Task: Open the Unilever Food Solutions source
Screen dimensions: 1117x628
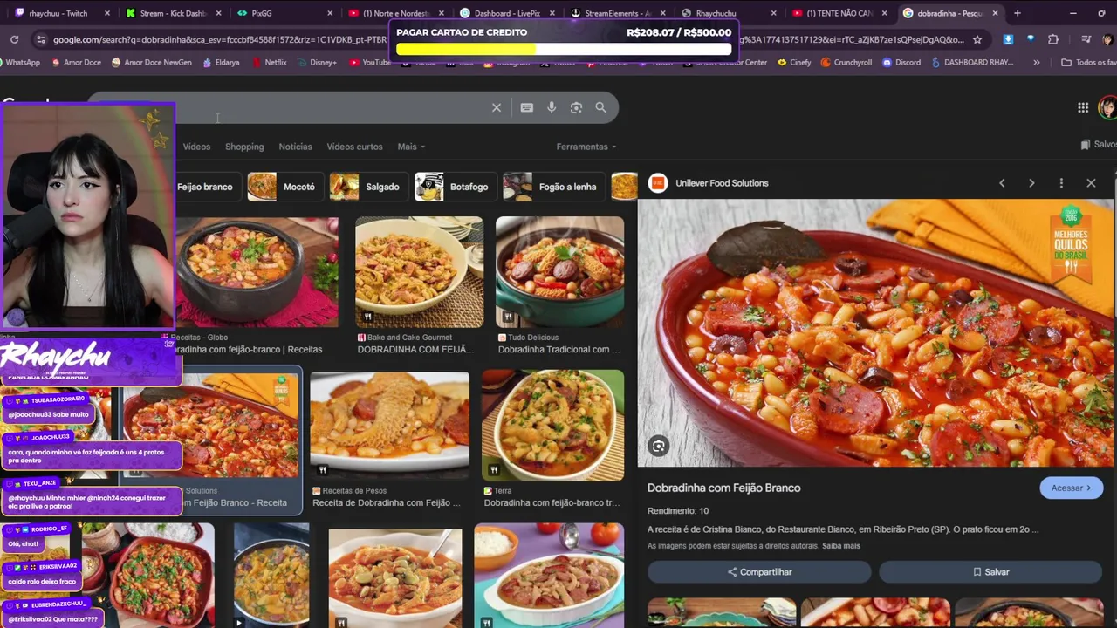Action: pyautogui.click(x=722, y=183)
